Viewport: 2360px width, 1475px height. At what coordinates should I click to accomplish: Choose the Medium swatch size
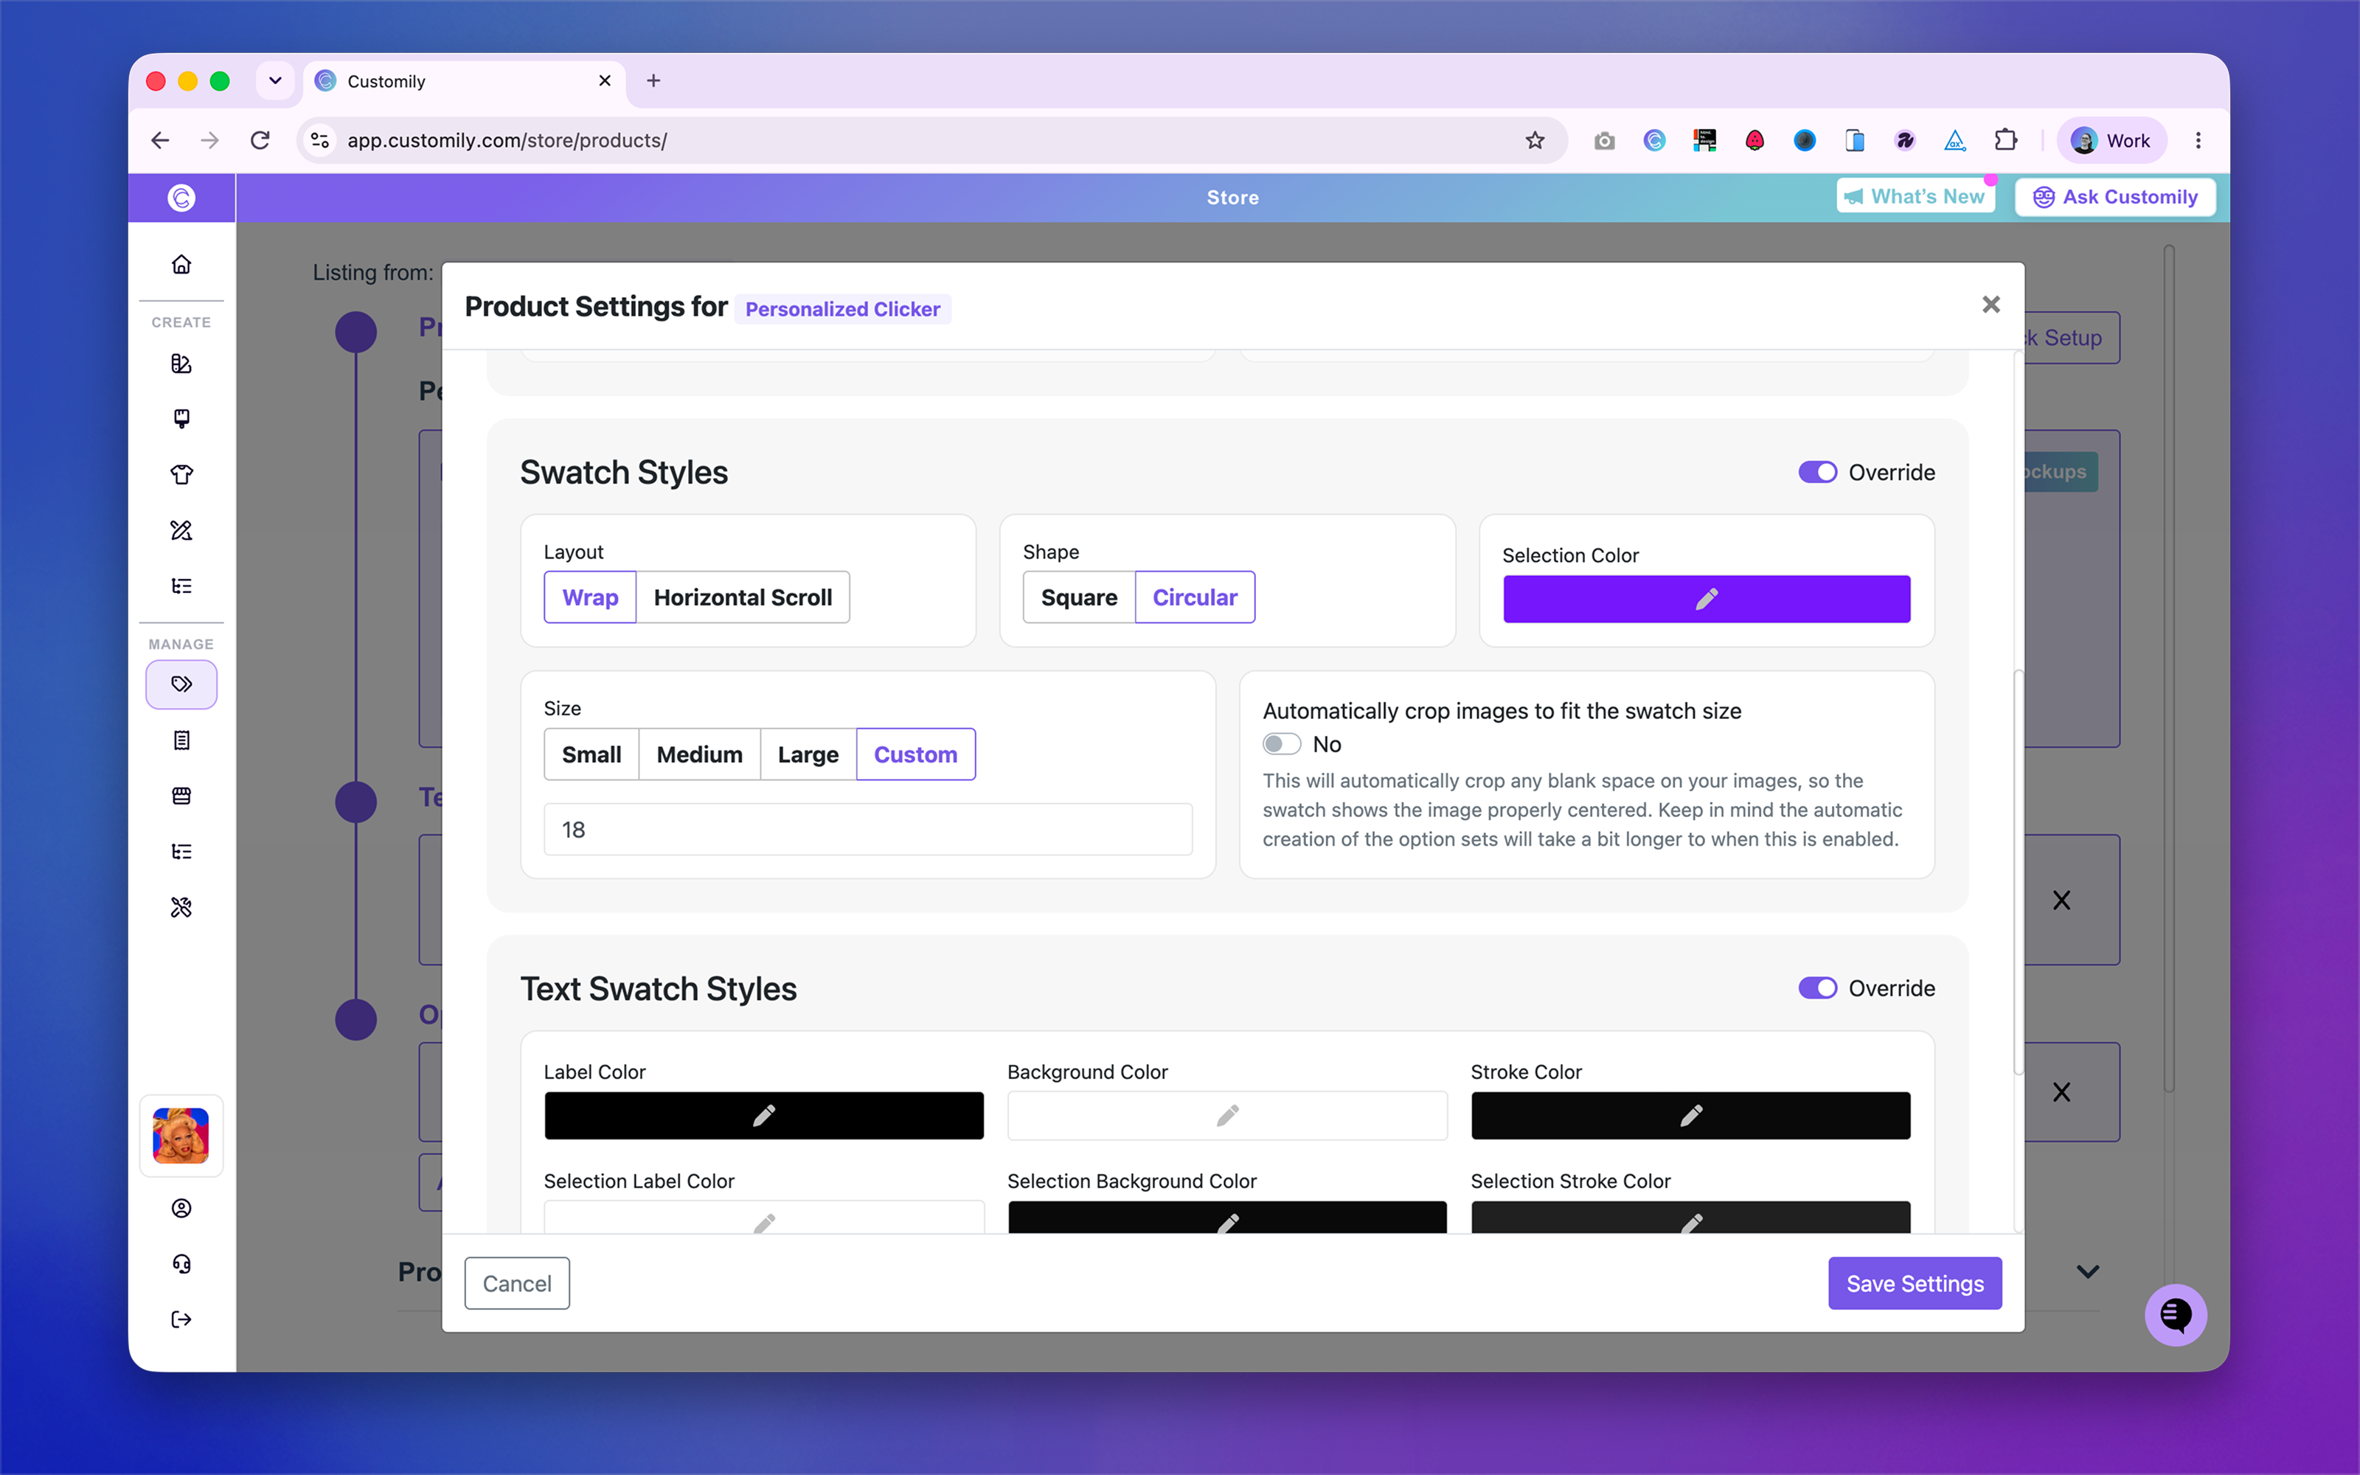point(699,754)
